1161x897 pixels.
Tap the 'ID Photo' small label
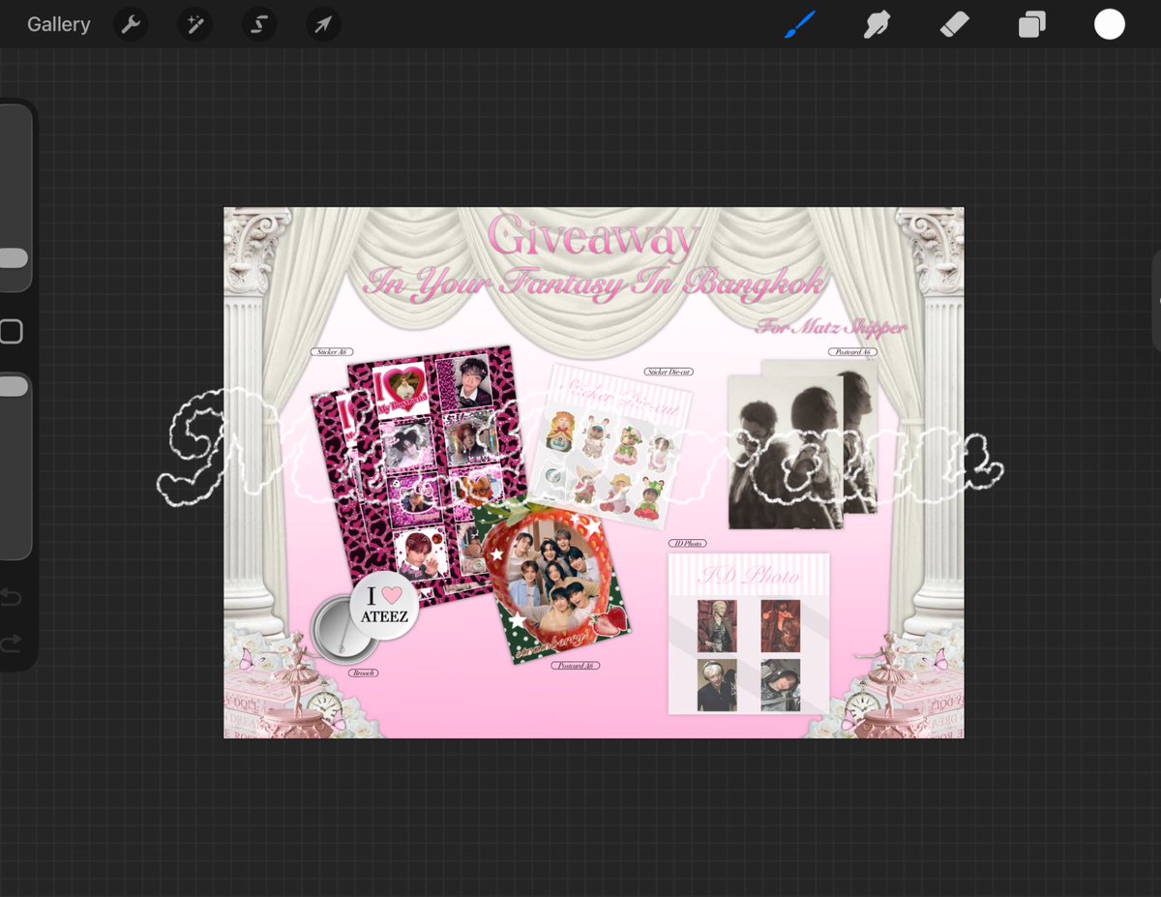point(687,544)
